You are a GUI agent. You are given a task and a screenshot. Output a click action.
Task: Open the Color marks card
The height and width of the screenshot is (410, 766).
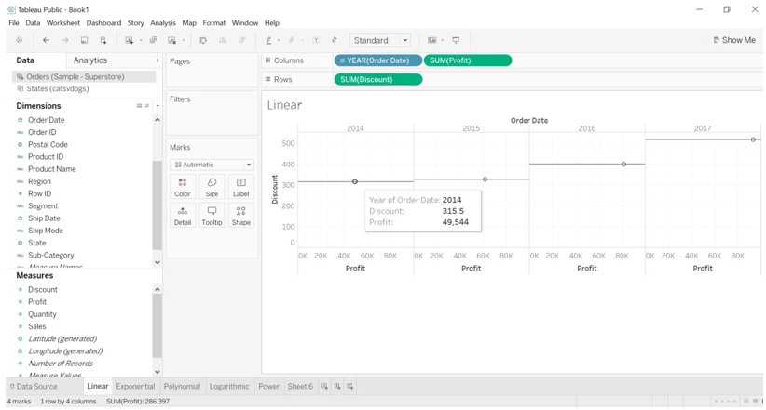[x=183, y=187]
